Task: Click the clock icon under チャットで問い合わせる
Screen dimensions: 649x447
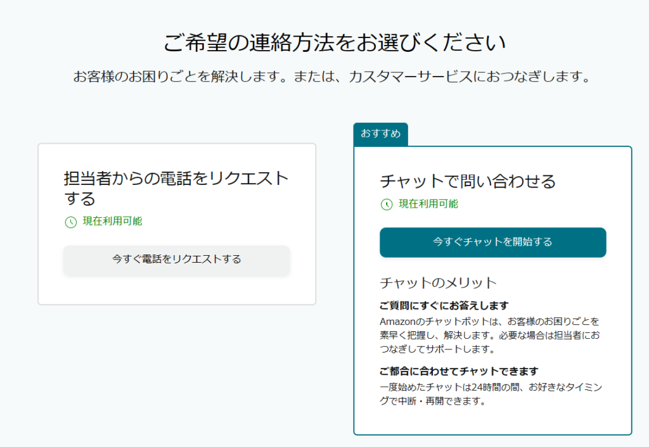Action: [386, 205]
